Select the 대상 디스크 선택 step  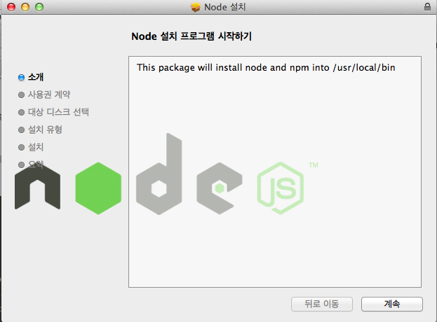point(58,112)
